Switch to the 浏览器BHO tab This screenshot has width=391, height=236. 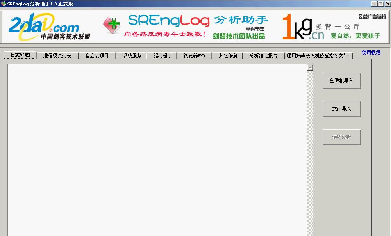coord(194,56)
